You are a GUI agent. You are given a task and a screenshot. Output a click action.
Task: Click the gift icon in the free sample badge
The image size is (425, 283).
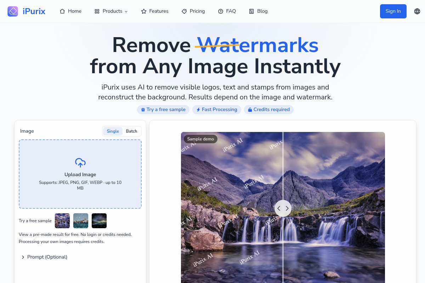(x=143, y=110)
